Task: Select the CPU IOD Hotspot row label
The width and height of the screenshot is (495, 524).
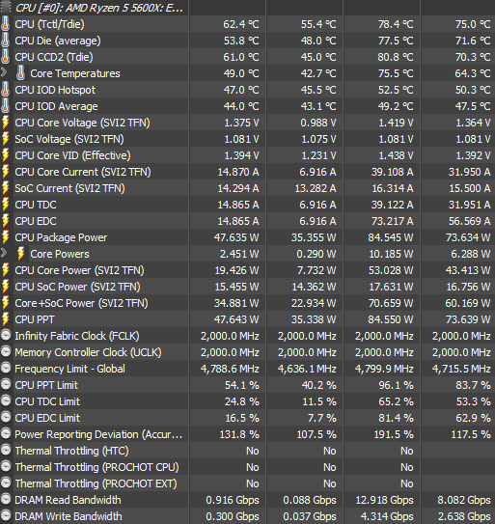Action: 55,90
